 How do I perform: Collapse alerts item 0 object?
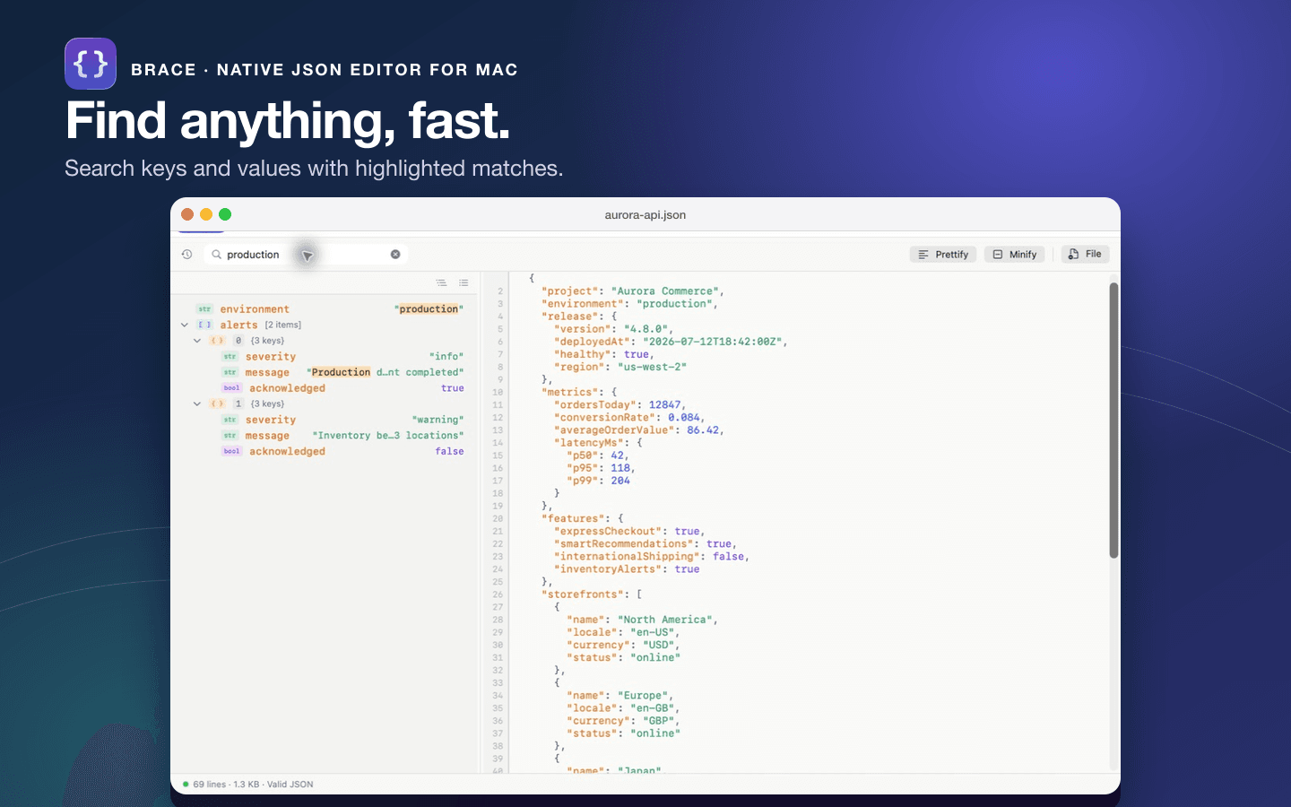coord(197,341)
